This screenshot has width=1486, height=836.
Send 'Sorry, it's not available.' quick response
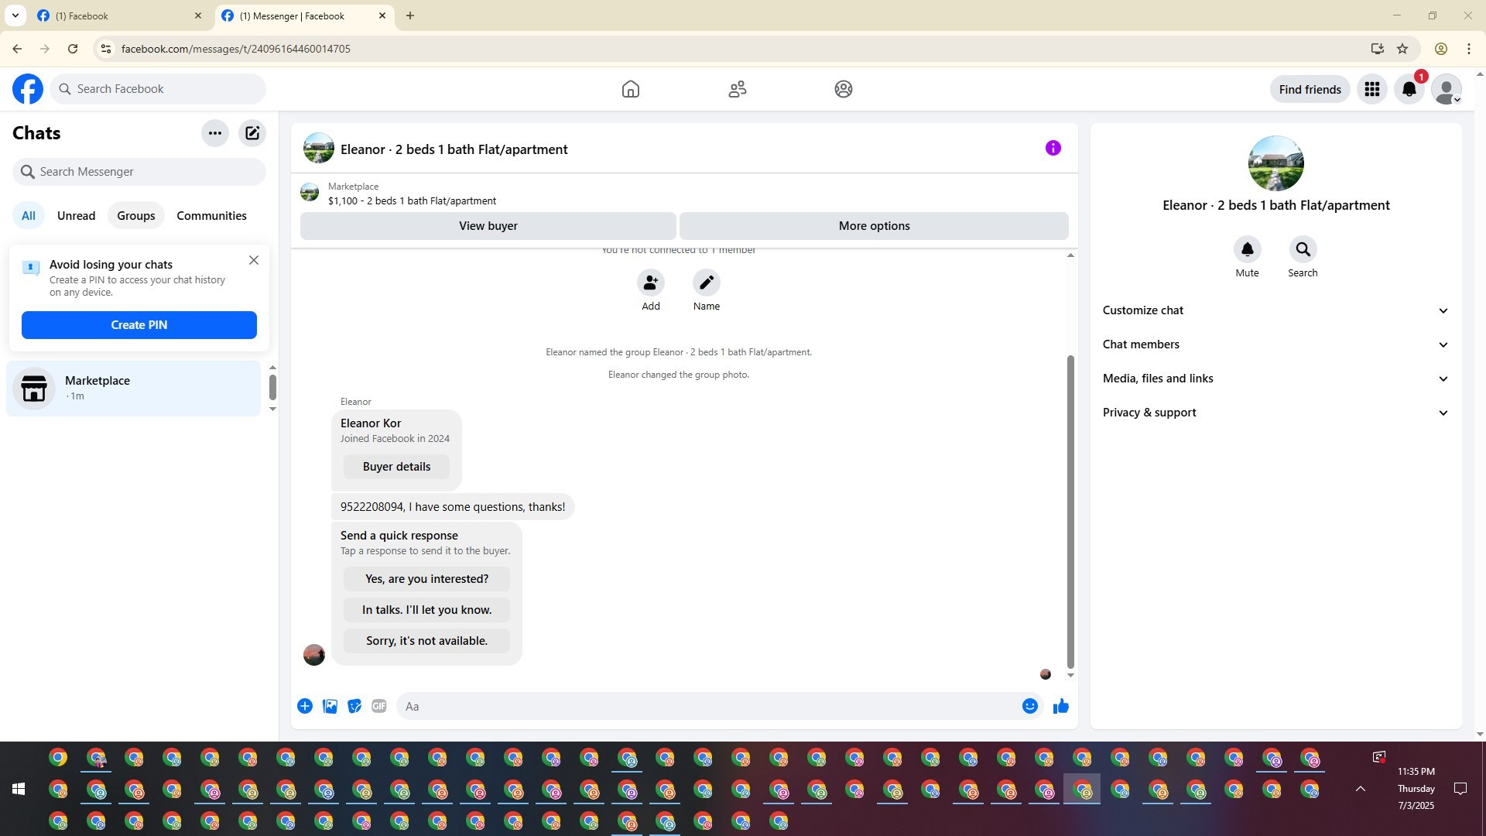[426, 641]
